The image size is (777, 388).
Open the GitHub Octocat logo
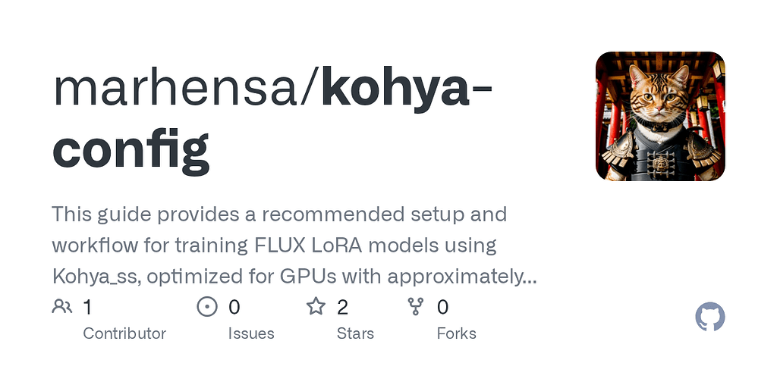(x=710, y=317)
